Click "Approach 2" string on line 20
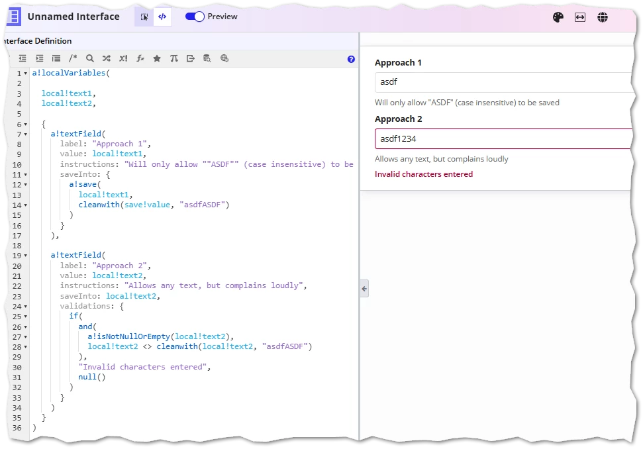 [x=119, y=266]
